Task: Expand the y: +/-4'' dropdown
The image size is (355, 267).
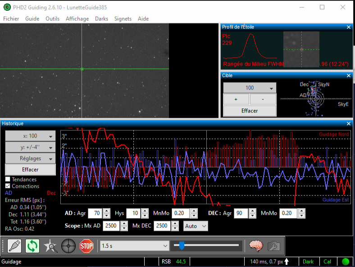Action: tap(30, 147)
